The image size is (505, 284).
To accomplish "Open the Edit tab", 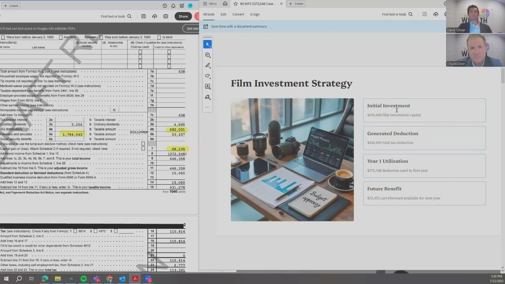I will (x=223, y=14).
